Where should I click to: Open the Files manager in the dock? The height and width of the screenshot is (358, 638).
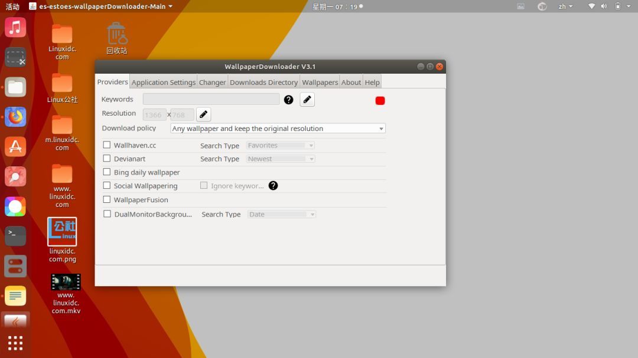point(15,87)
